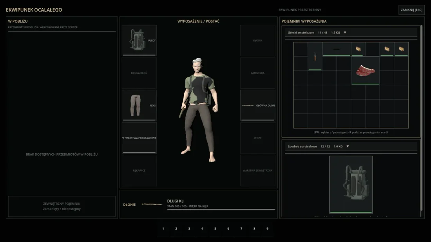Select hotbar slot 1

coord(163,229)
